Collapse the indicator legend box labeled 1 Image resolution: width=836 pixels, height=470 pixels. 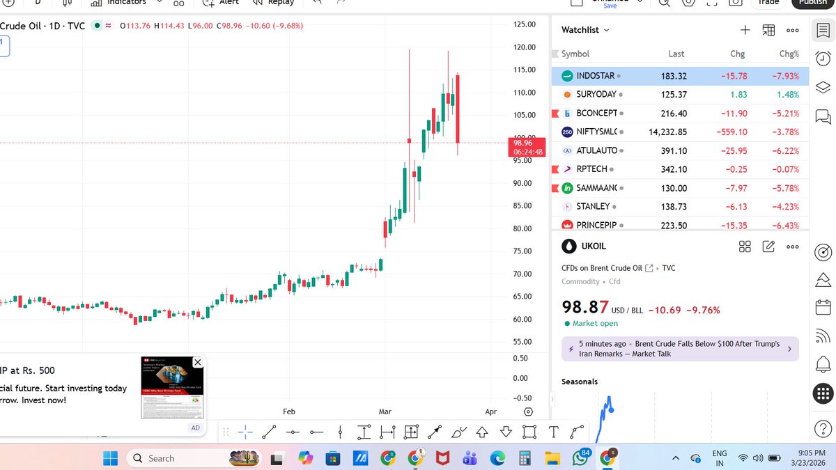(x=3, y=47)
